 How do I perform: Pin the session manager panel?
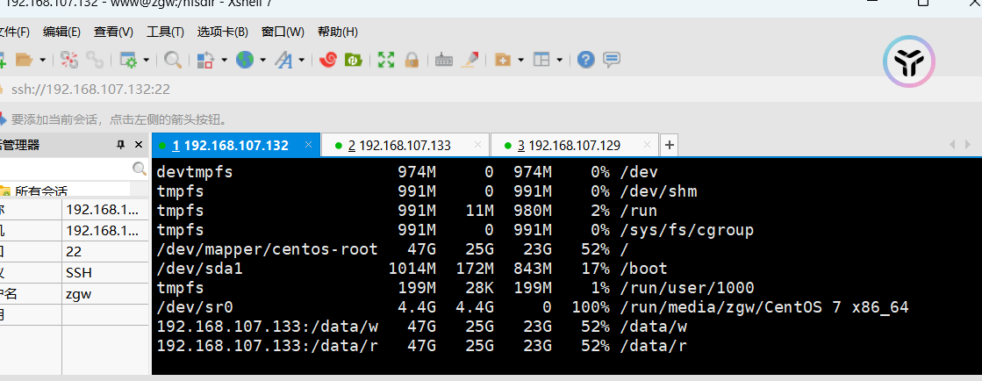[121, 145]
